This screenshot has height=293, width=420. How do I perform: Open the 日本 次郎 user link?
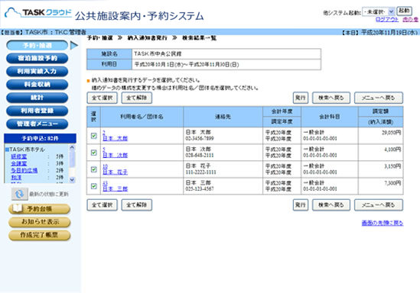[x=116, y=155]
